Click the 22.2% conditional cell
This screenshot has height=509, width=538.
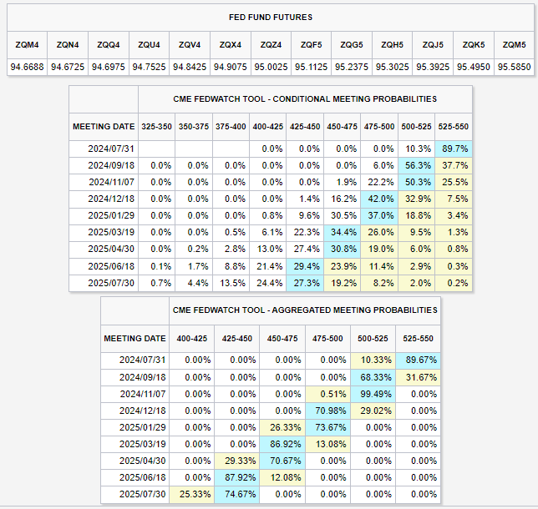click(379, 182)
